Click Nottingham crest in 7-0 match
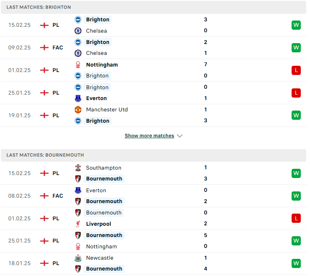Image resolution: width=310 pixels, height=276 pixels. click(x=79, y=65)
